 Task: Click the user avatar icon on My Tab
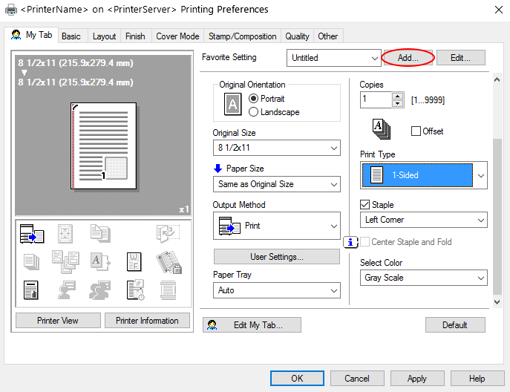coord(16,34)
